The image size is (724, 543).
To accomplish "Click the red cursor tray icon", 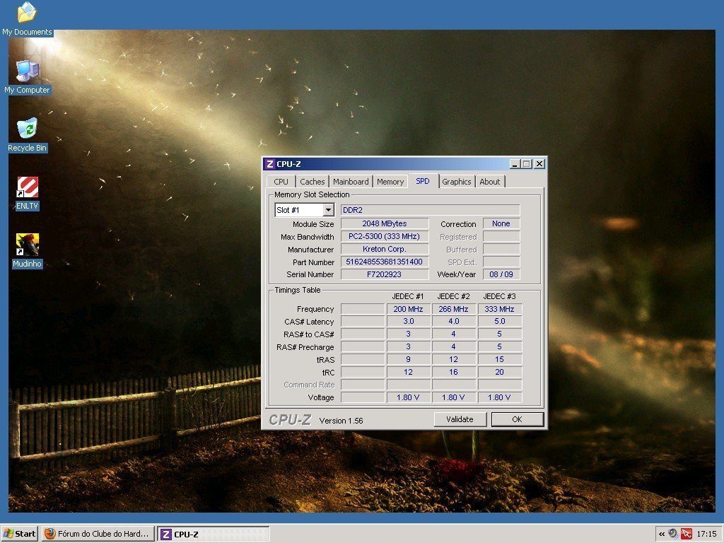I will pyautogui.click(x=686, y=534).
